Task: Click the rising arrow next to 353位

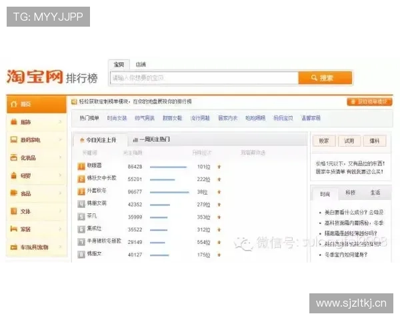Action: pos(219,217)
